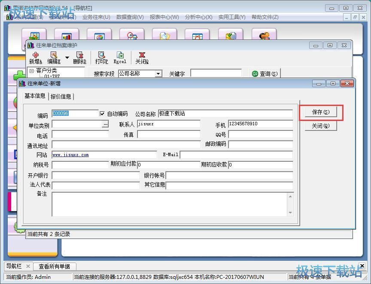
Task: Click the 开户银行 input field
Action: point(96,175)
